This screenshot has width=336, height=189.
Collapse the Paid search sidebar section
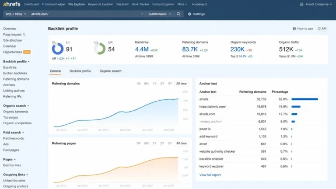pyautogui.click(x=23, y=133)
